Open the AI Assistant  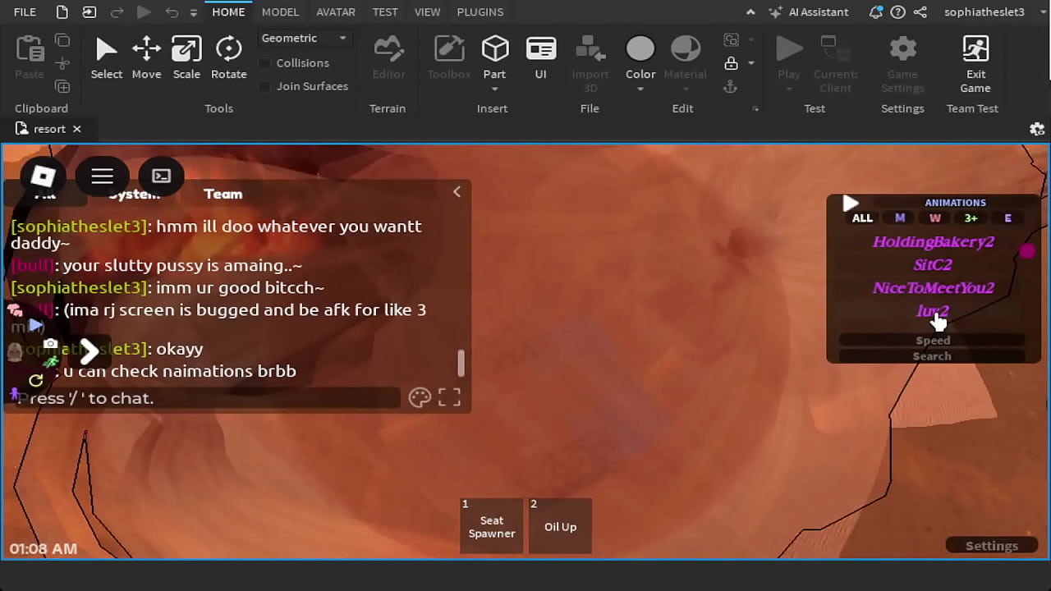pyautogui.click(x=809, y=12)
